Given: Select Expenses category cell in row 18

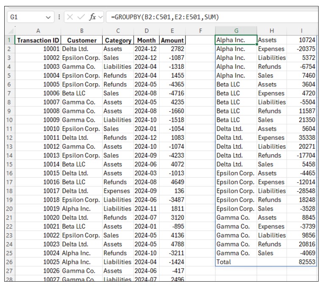Looking at the screenshot, I should click(x=118, y=191).
